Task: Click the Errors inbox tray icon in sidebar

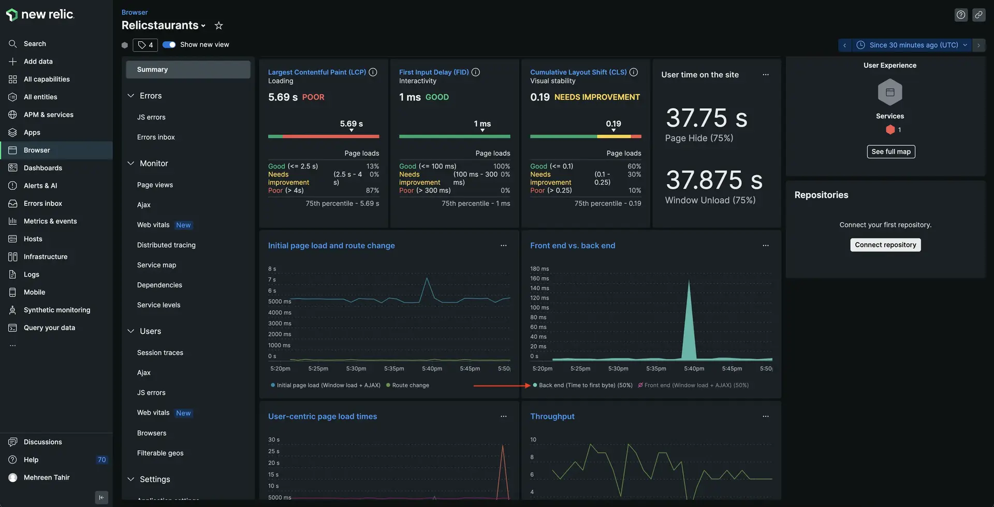Action: click(13, 203)
